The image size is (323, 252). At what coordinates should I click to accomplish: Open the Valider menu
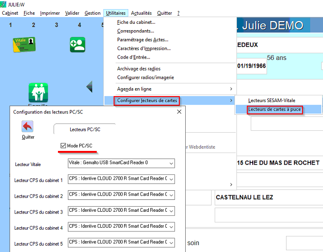72,13
